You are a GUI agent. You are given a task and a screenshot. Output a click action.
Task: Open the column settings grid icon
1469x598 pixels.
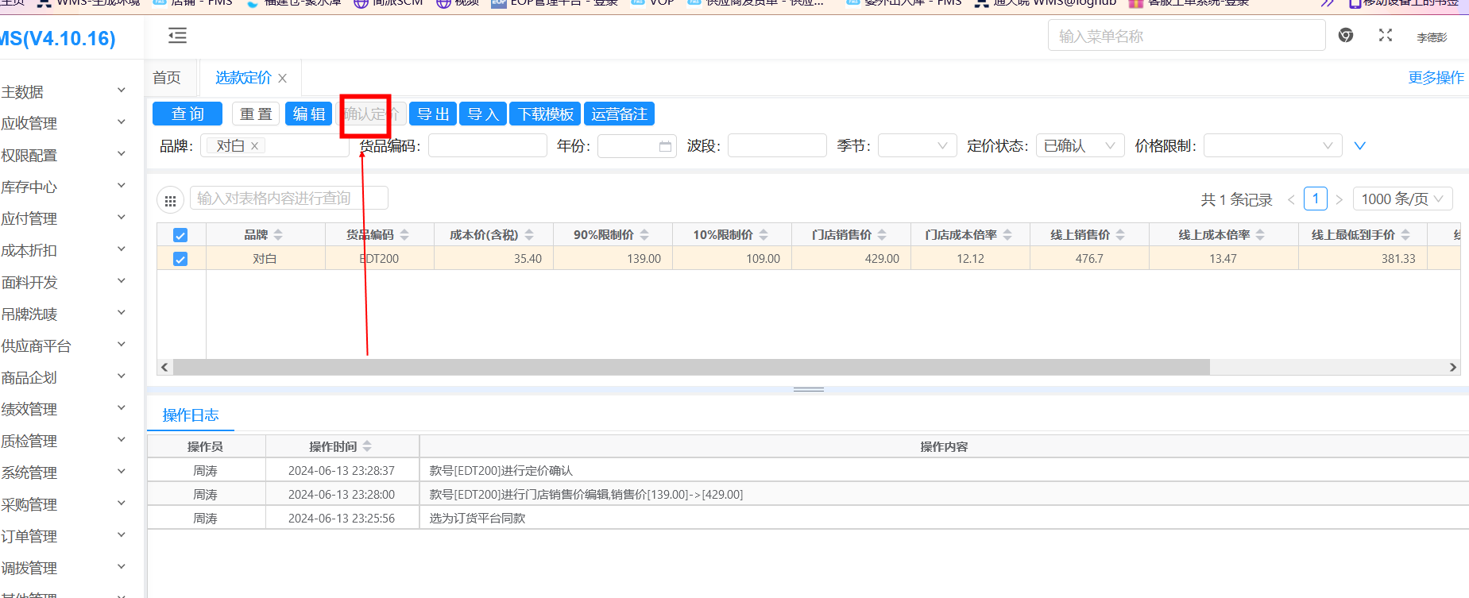[170, 201]
